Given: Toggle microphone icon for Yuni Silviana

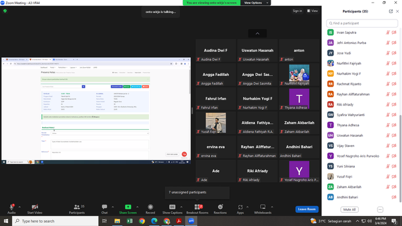Looking at the screenshot, I should point(388,166).
